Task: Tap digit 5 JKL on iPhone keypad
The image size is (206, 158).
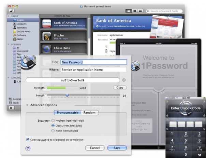Action: (186, 141)
